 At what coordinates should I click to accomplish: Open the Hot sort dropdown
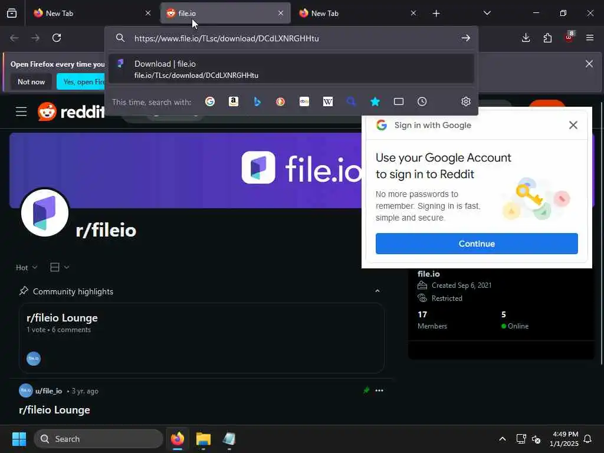pyautogui.click(x=27, y=267)
